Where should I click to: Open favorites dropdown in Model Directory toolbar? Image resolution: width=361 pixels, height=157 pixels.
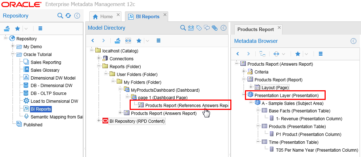pyautogui.click(x=147, y=41)
